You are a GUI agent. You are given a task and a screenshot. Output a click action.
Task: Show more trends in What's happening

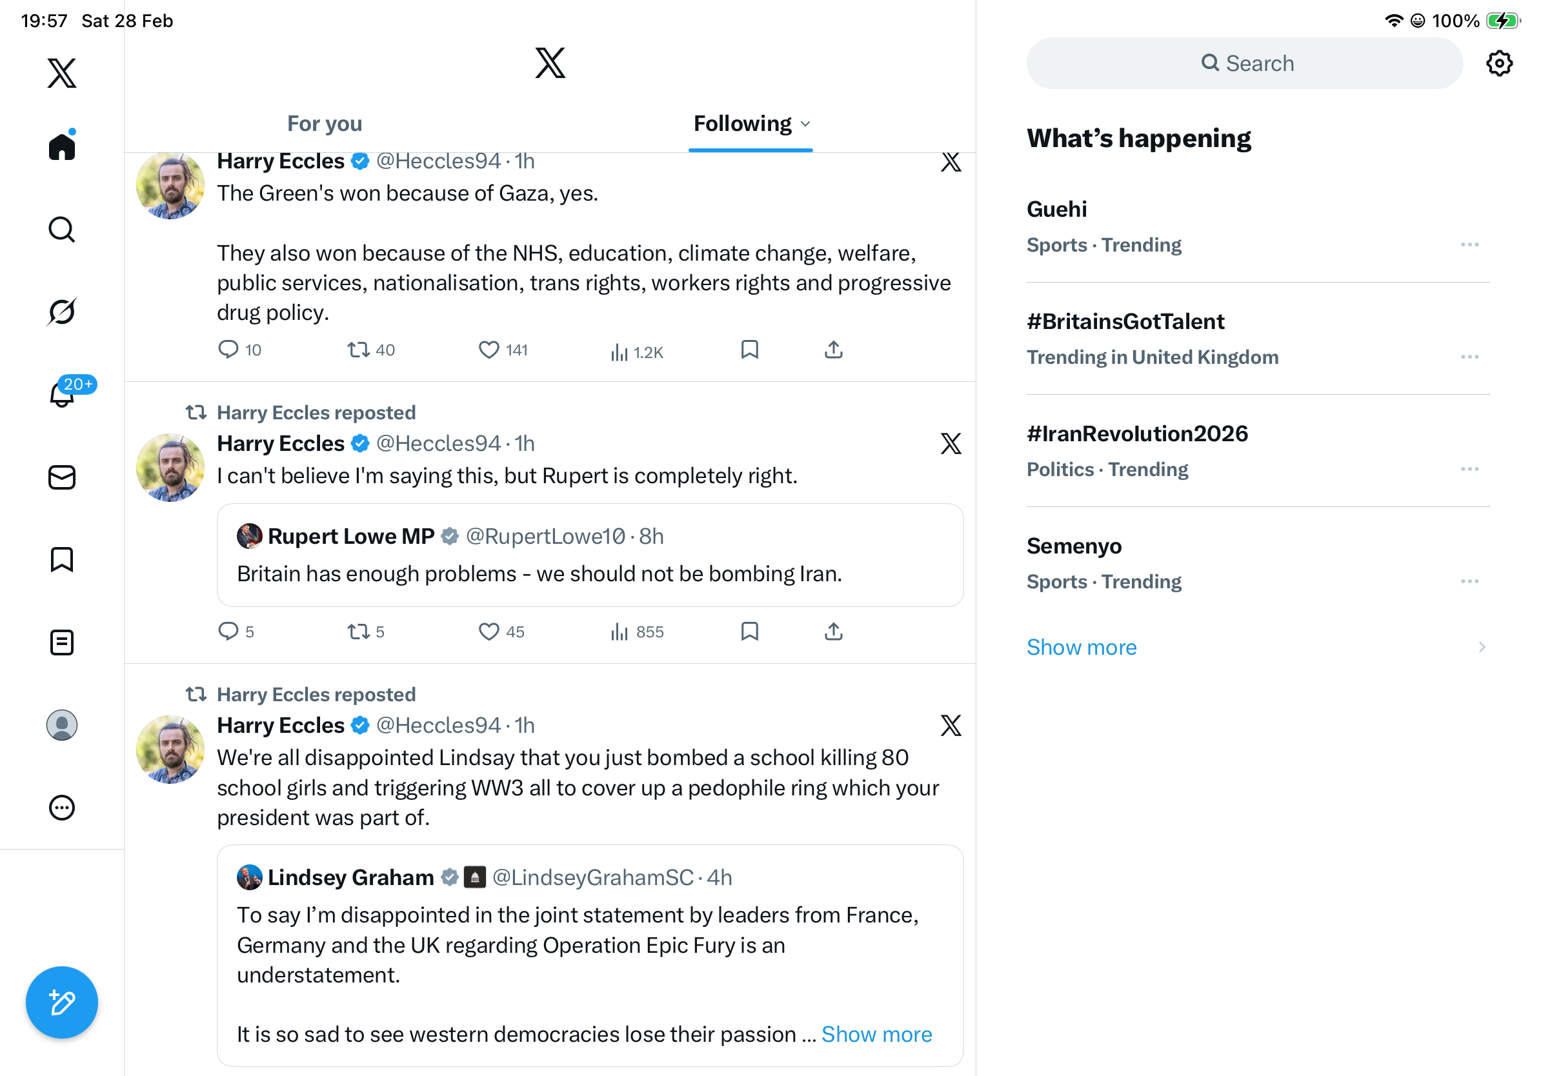click(1082, 646)
